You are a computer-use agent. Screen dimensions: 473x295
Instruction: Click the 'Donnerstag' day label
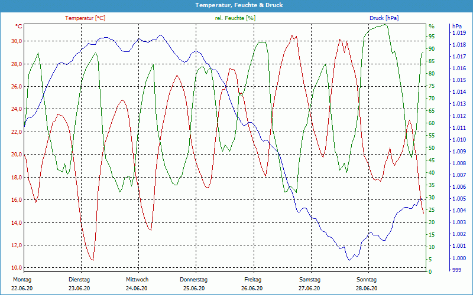(194, 280)
